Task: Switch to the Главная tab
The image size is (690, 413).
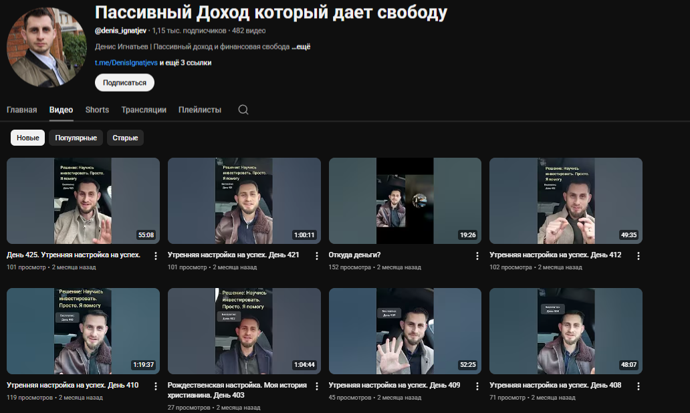Action: (21, 110)
